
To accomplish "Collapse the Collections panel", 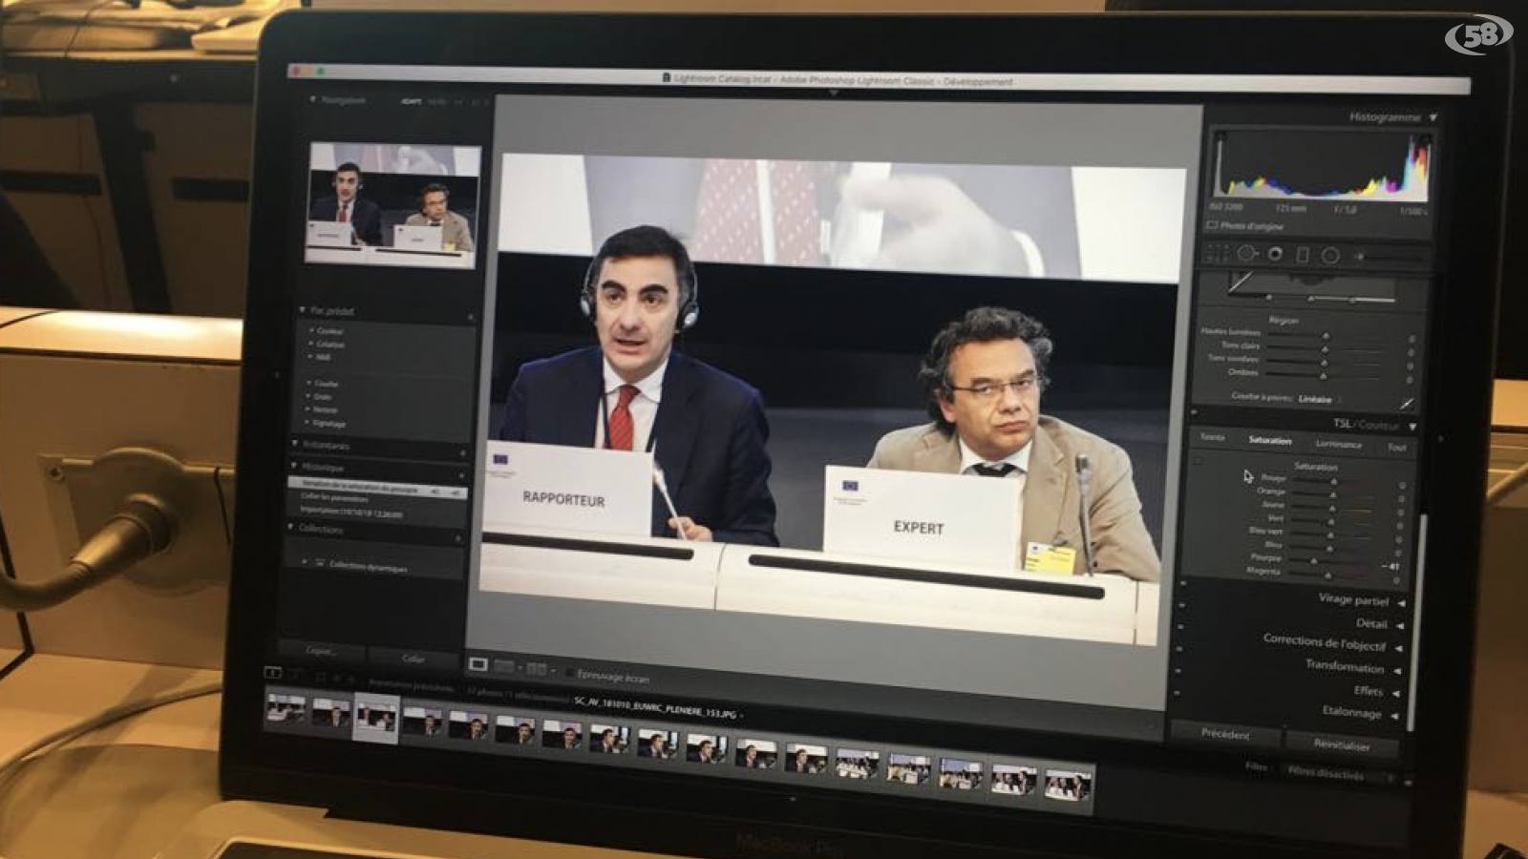I will (x=291, y=527).
